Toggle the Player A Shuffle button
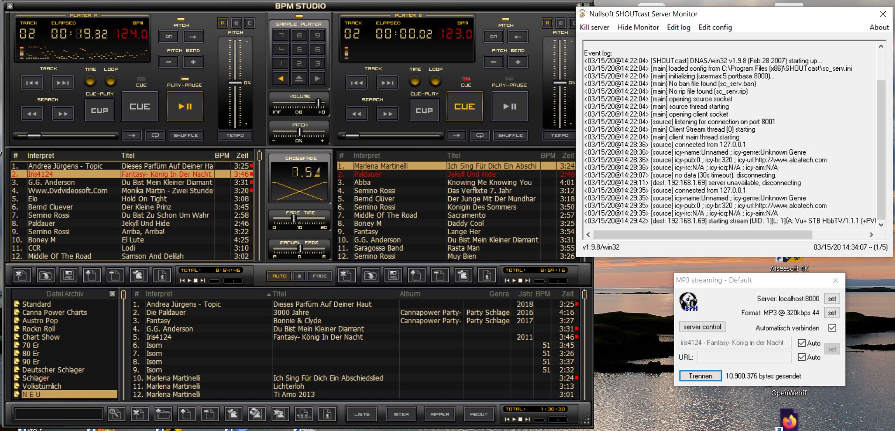This screenshot has height=431, width=895. click(186, 135)
